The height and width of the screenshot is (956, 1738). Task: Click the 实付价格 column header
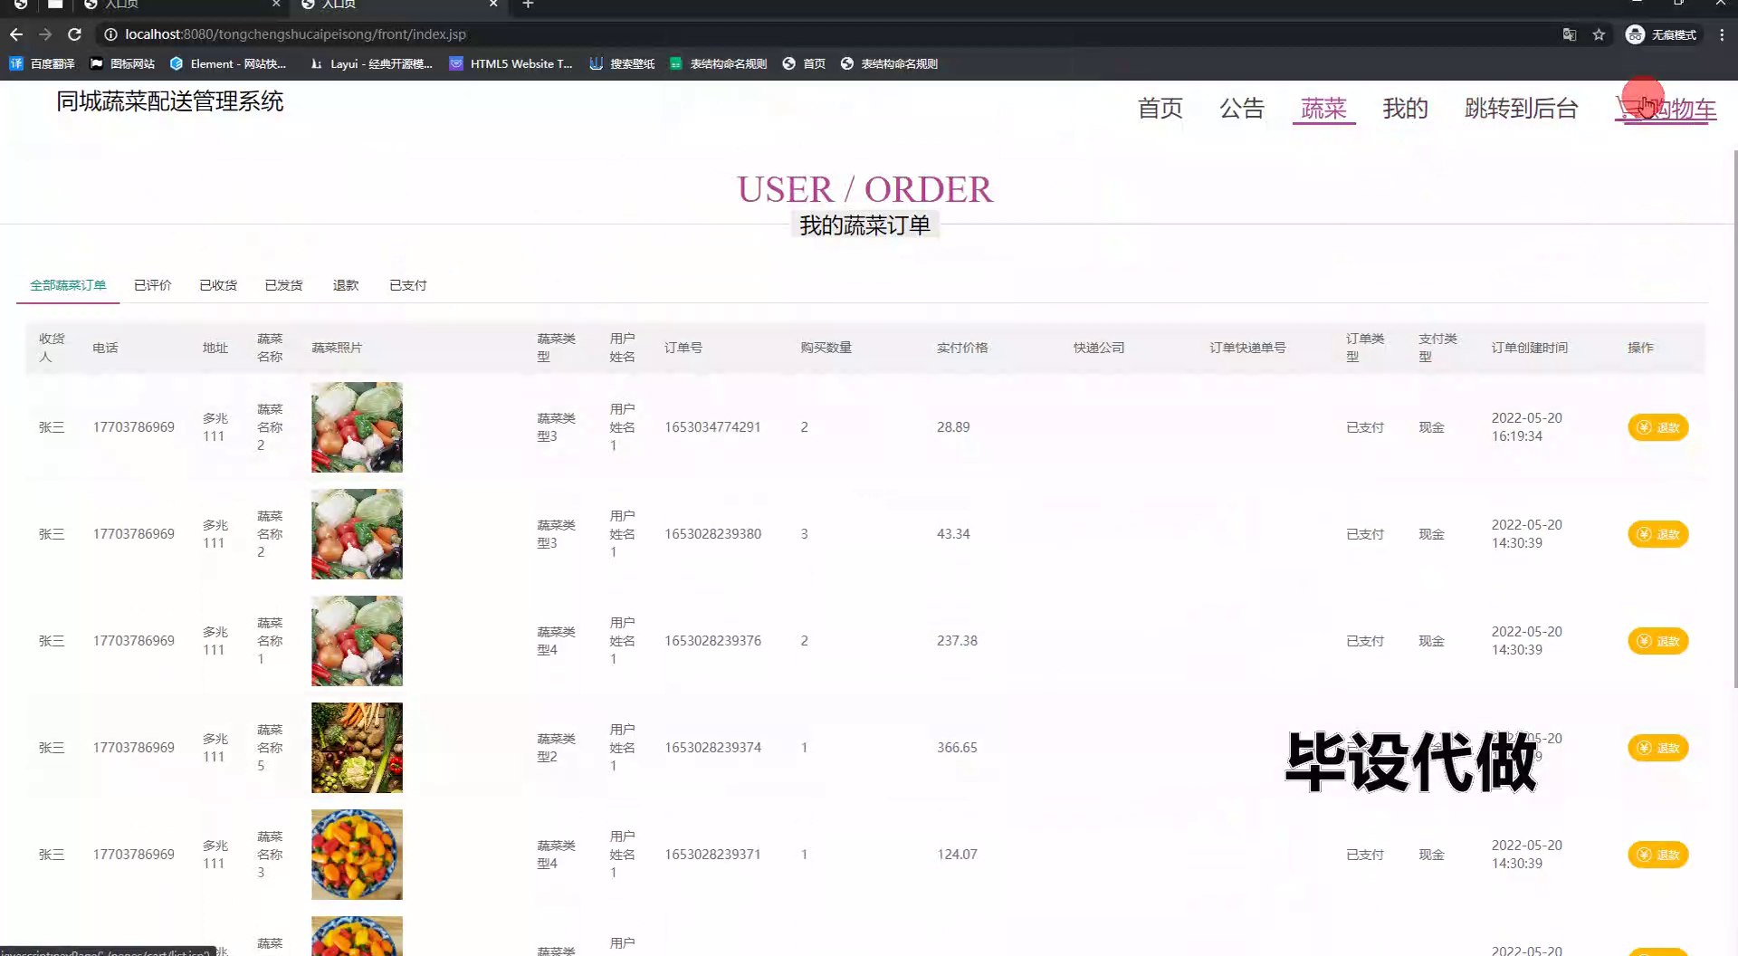(x=962, y=348)
